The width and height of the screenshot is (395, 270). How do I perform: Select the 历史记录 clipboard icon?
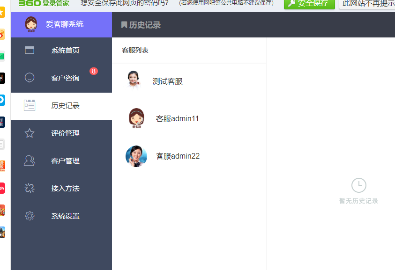click(29, 106)
